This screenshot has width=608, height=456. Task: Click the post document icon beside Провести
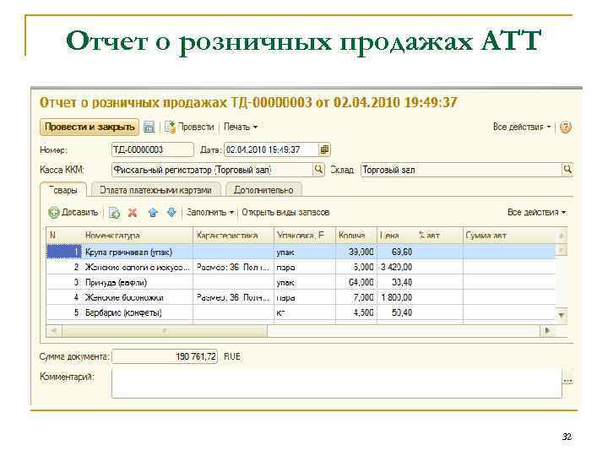(x=170, y=127)
